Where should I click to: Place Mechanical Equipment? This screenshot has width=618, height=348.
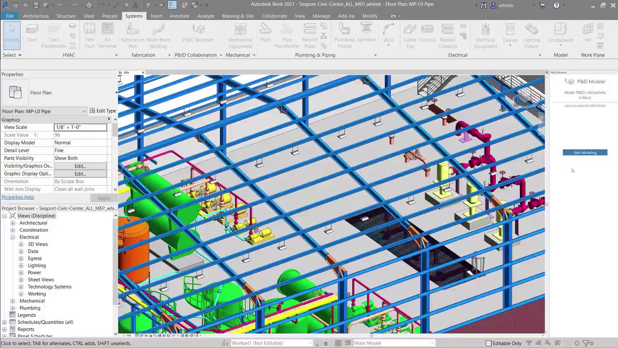[240, 36]
